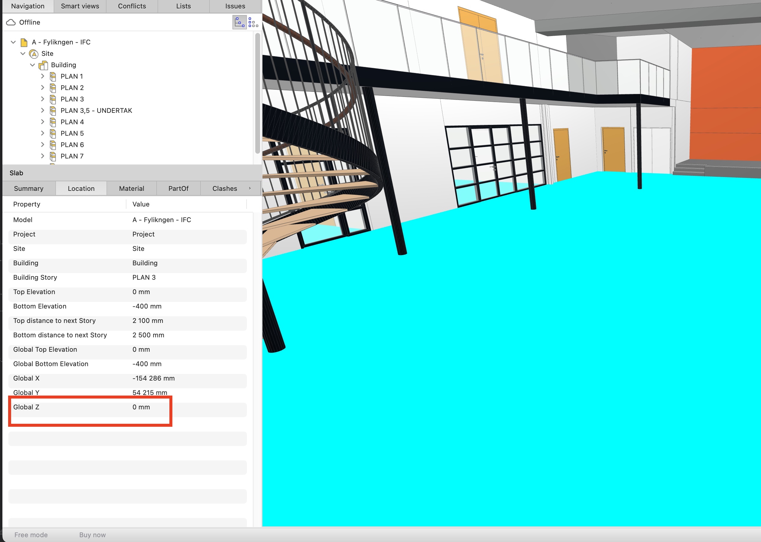Image resolution: width=761 pixels, height=542 pixels.
Task: Click the Building node icon
Action: pos(44,65)
